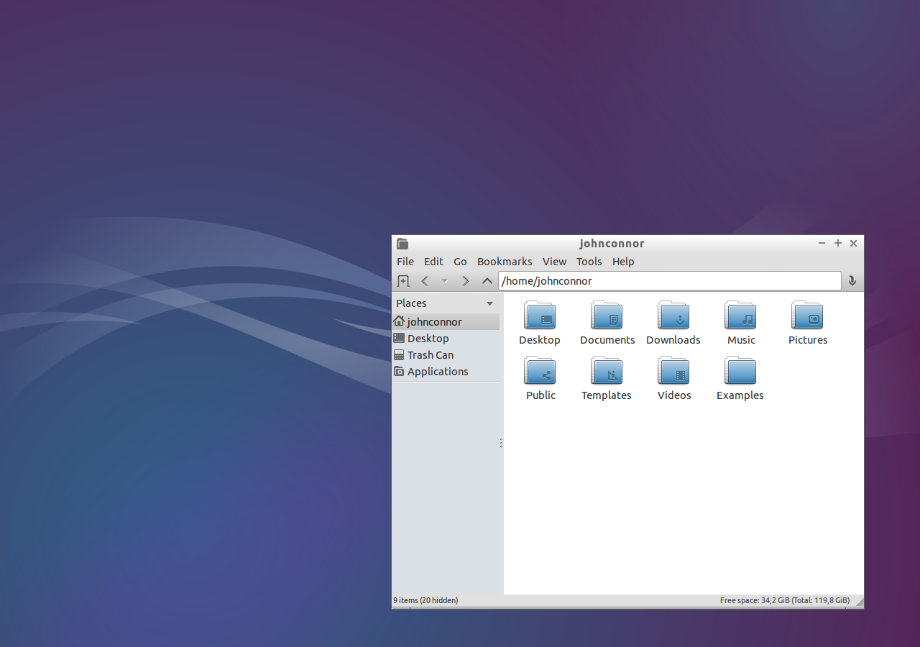
Task: Open Applications in Places sidebar
Action: [x=446, y=372]
